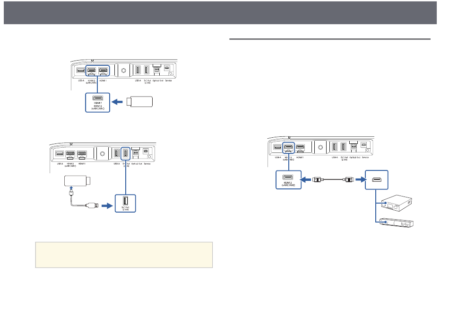
Task: Click the streaming stick in the lower-left diagram
Action: (x=78, y=181)
